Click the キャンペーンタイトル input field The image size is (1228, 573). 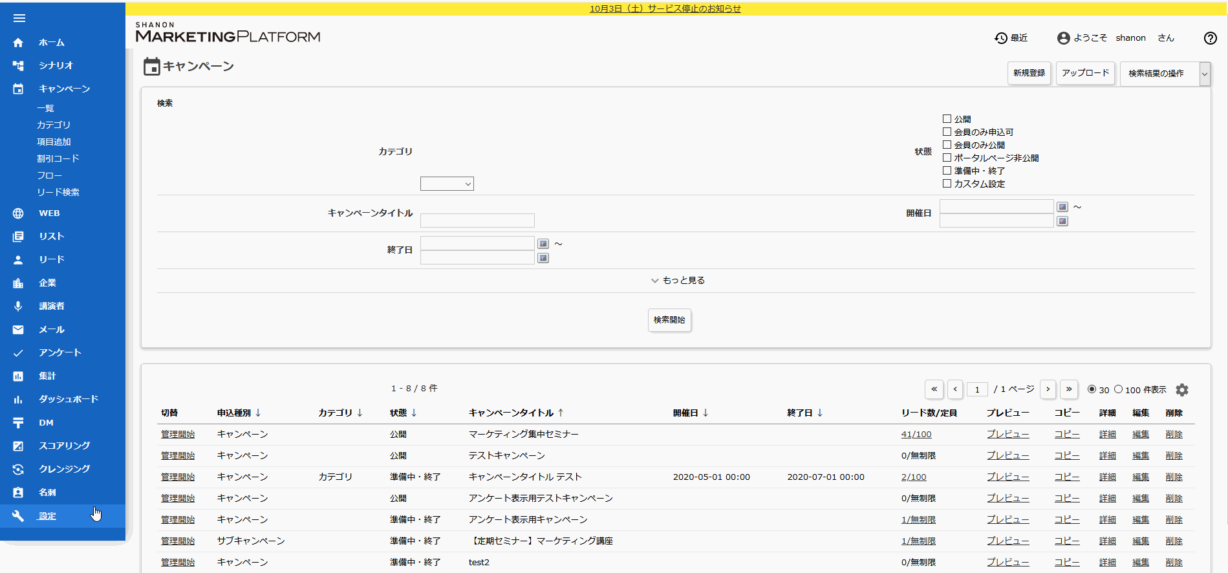477,221
